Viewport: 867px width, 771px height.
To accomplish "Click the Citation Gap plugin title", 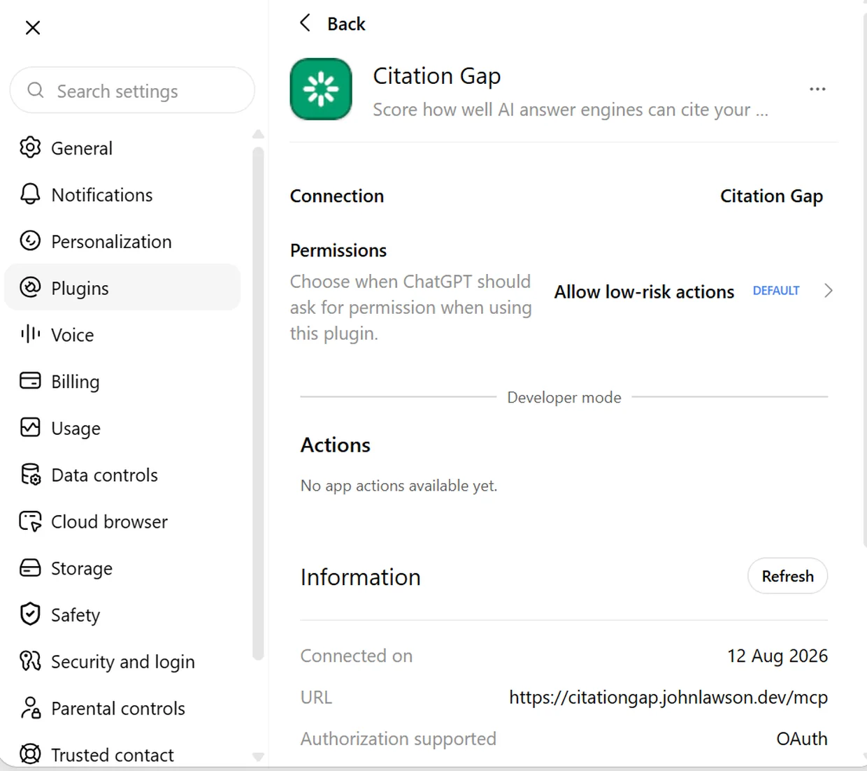I will tap(437, 75).
